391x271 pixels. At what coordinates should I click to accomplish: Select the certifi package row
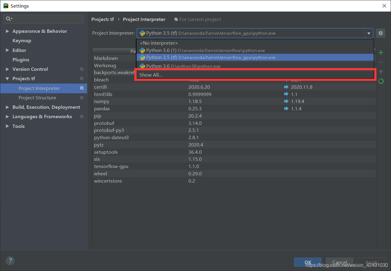tap(234, 87)
